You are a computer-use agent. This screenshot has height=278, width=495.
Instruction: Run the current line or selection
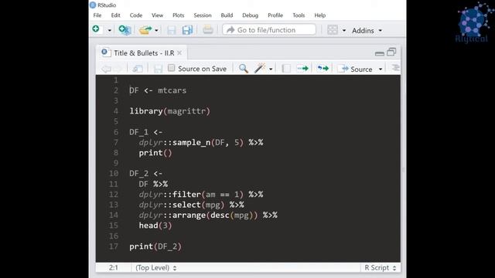pyautogui.click(x=302, y=69)
